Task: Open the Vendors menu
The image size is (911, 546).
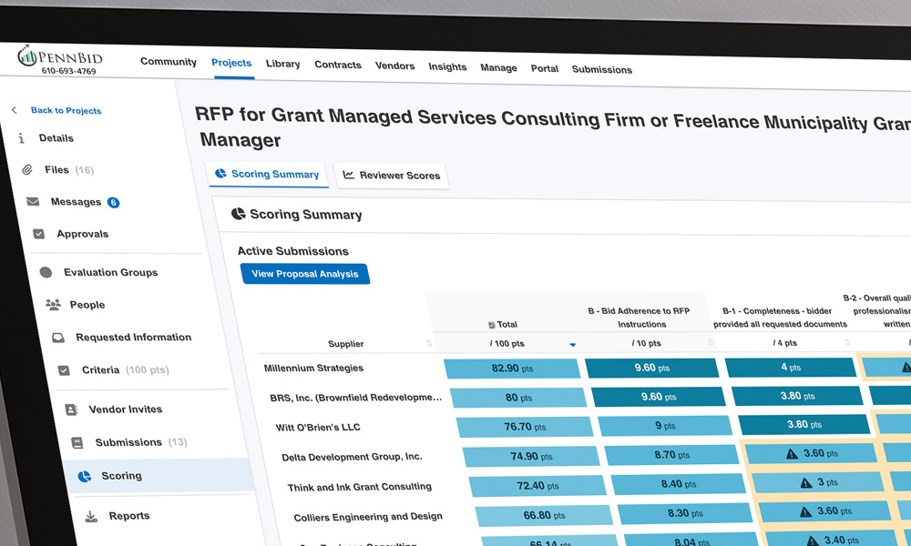Action: coord(394,66)
